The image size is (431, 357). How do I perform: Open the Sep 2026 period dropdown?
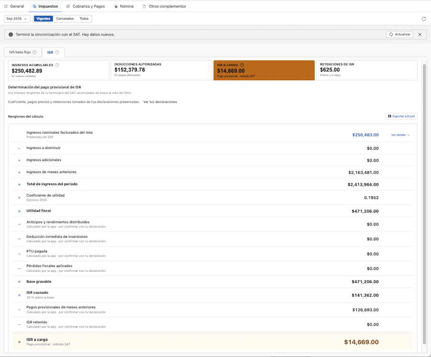[17, 19]
